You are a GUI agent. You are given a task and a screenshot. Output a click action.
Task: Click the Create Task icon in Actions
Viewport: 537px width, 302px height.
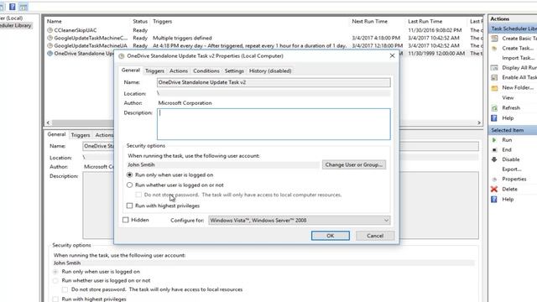[494, 49]
